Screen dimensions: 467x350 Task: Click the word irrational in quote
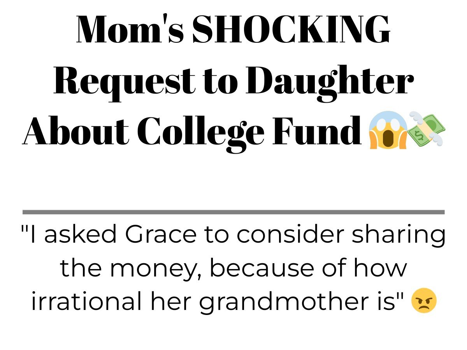86,301
